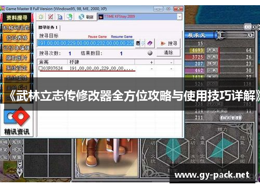This screenshot has height=188, width=260.
Task: Open the 资料搜寻 sidebar section
Action: coord(17,18)
